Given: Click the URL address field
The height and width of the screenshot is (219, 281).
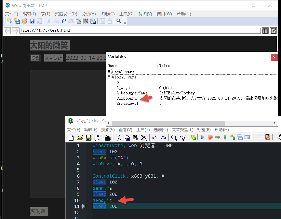Looking at the screenshot, I should click(x=140, y=30).
